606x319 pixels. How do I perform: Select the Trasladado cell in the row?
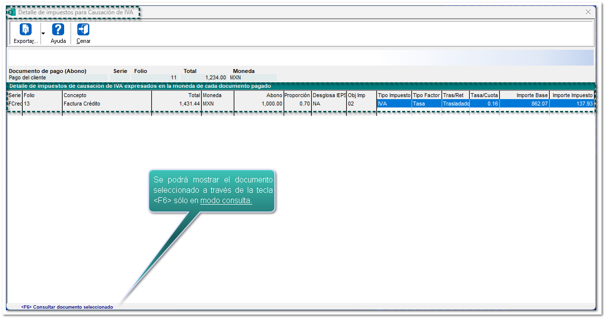(x=455, y=104)
